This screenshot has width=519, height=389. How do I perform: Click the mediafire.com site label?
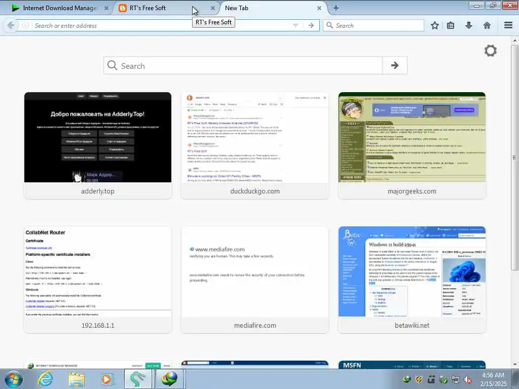coord(255,326)
